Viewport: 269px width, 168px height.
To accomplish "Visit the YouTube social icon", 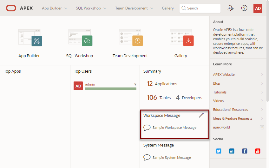I will [258, 151].
